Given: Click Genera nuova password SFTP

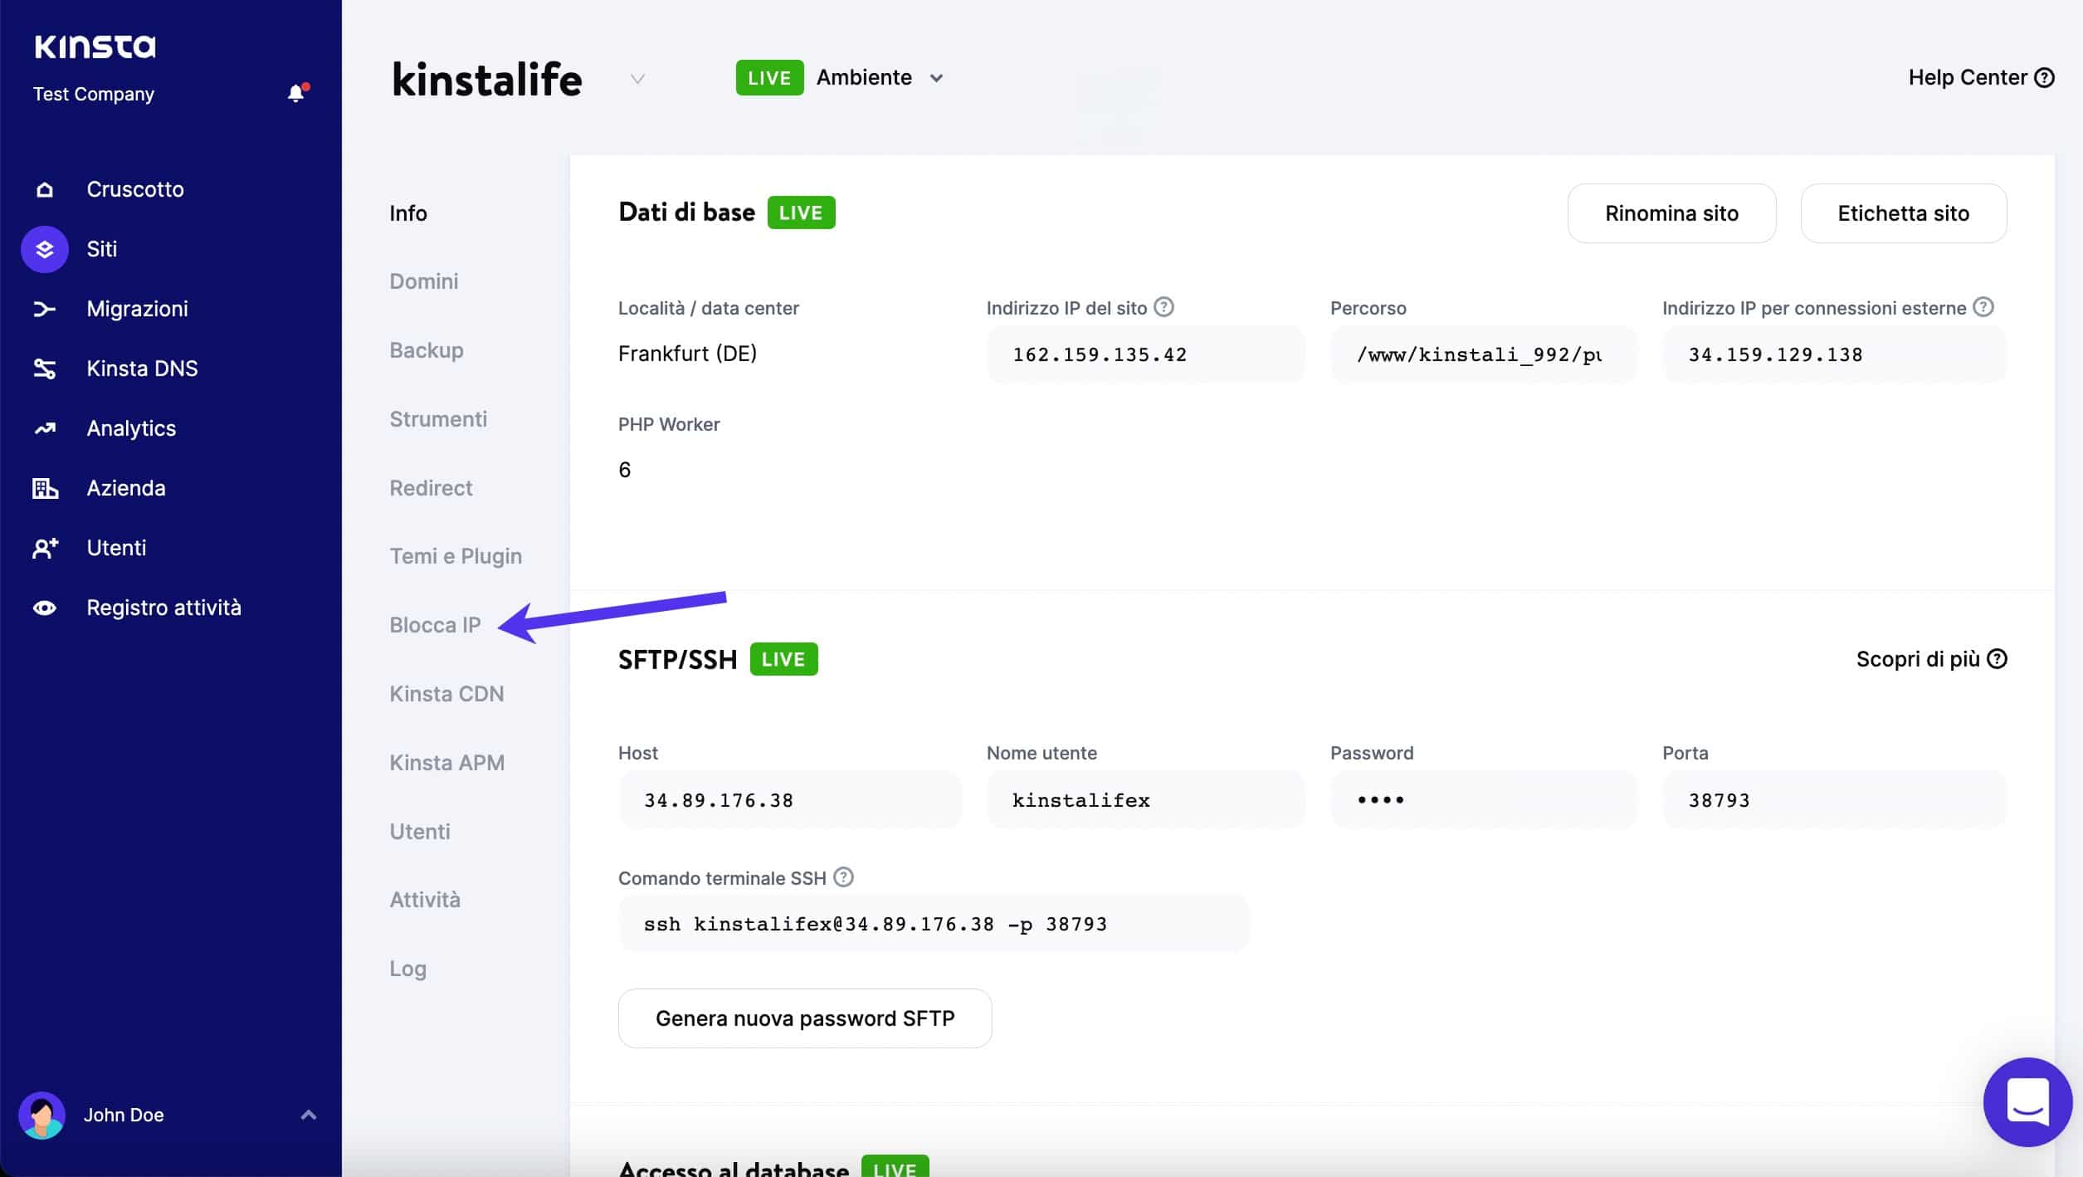Looking at the screenshot, I should pyautogui.click(x=804, y=1018).
